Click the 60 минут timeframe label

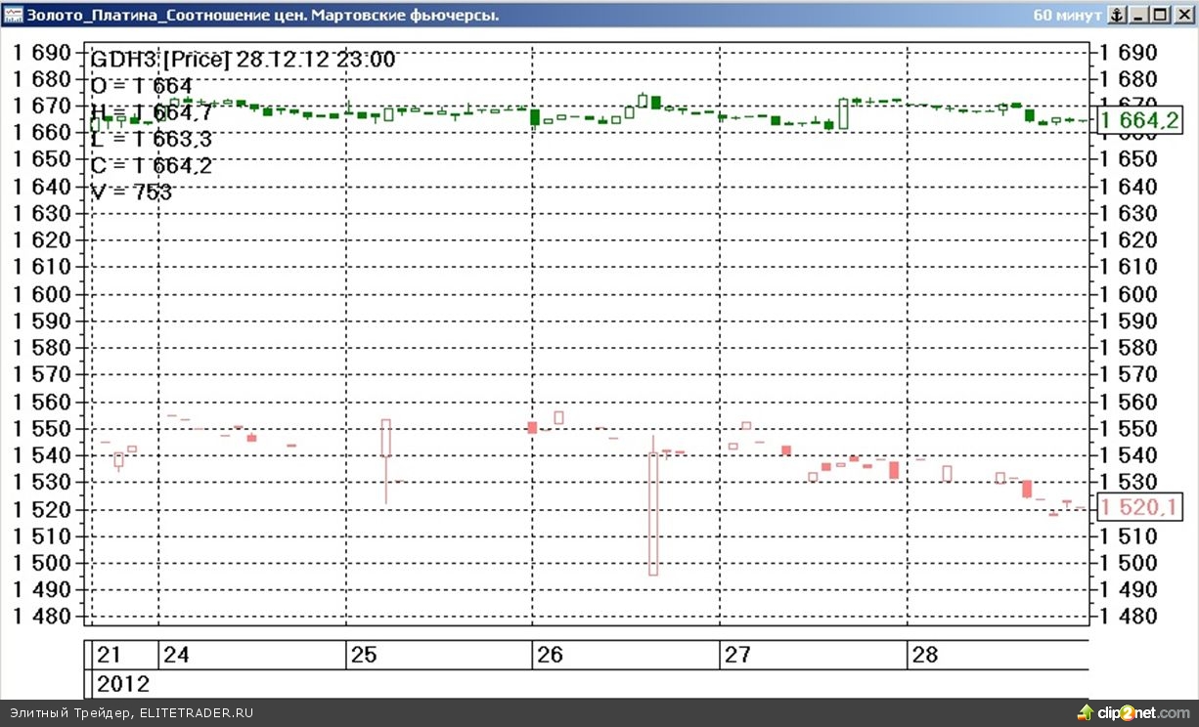click(x=1067, y=15)
